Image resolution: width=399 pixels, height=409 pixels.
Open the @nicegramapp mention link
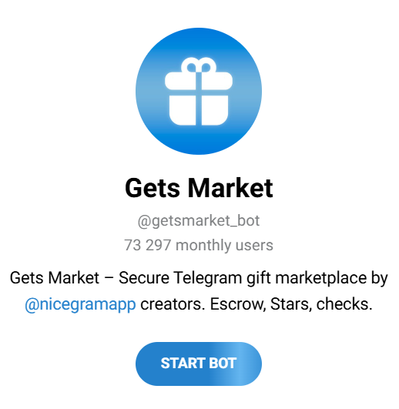(80, 305)
